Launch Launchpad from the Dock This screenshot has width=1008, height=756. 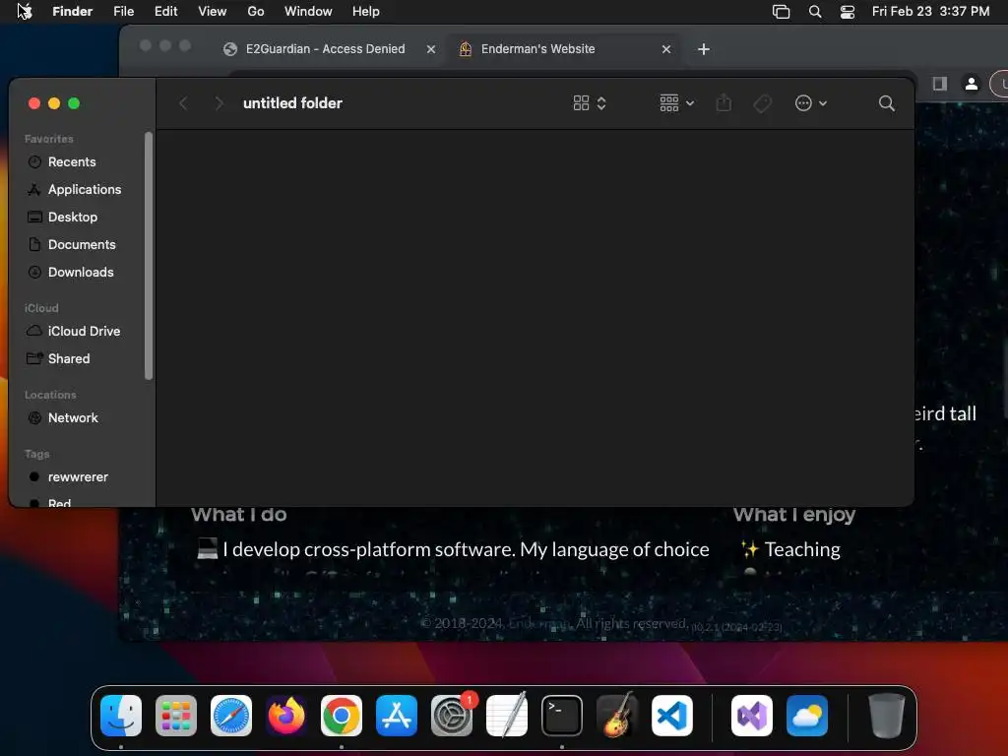(175, 716)
